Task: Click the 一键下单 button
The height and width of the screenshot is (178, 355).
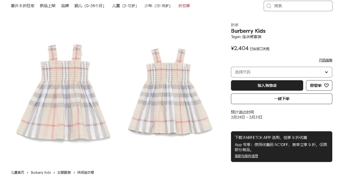Action: point(281,99)
